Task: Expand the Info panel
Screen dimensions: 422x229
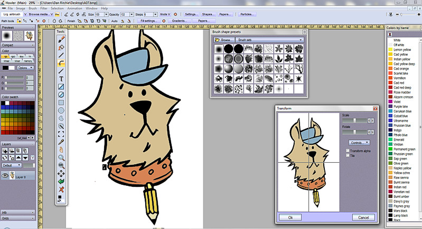Action: point(18,212)
